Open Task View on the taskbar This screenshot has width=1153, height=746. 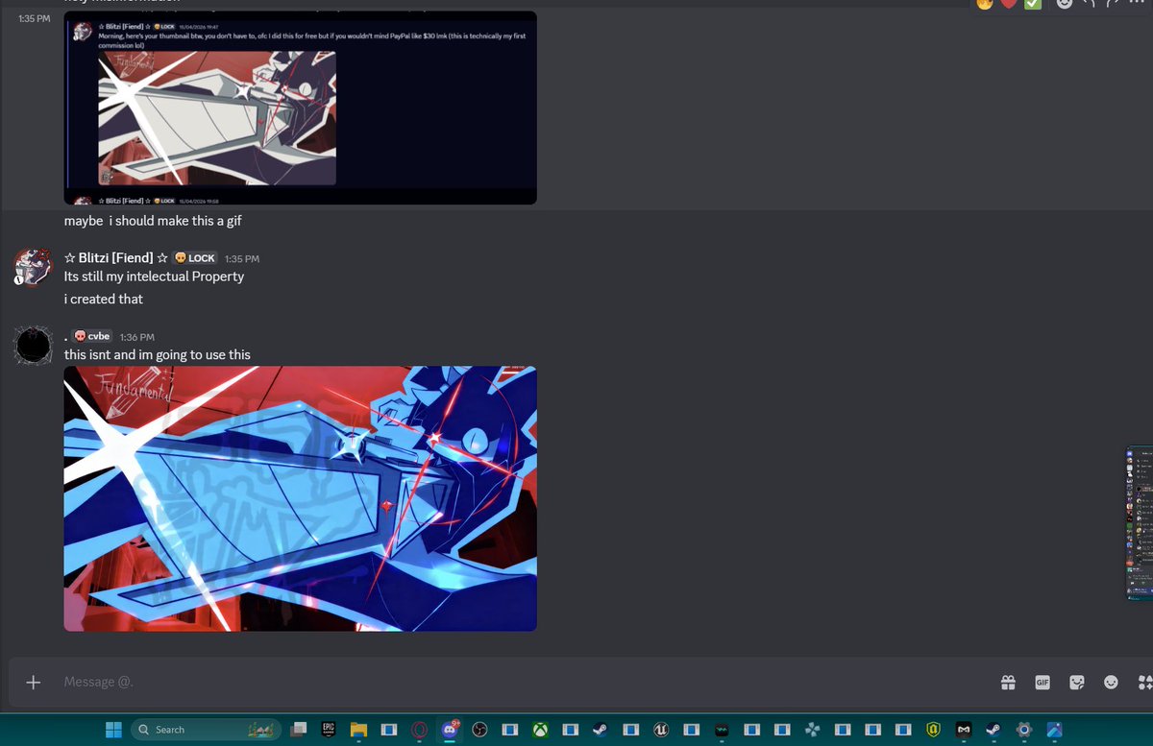pos(299,730)
